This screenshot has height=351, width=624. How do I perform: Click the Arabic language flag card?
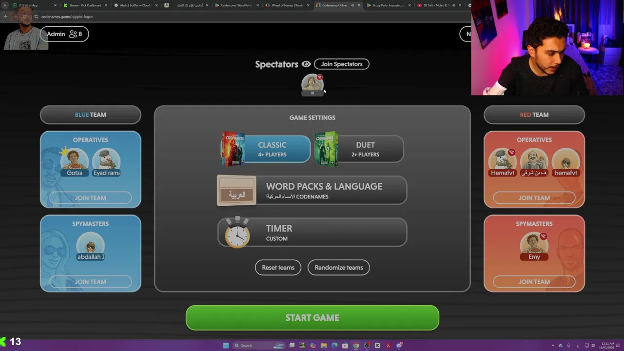tap(236, 191)
